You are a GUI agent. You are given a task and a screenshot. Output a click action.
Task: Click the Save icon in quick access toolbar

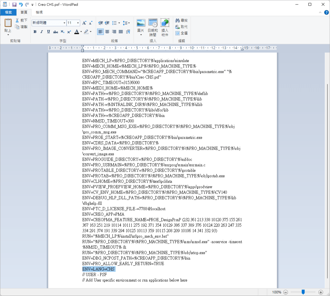pyautogui.click(x=14, y=5)
